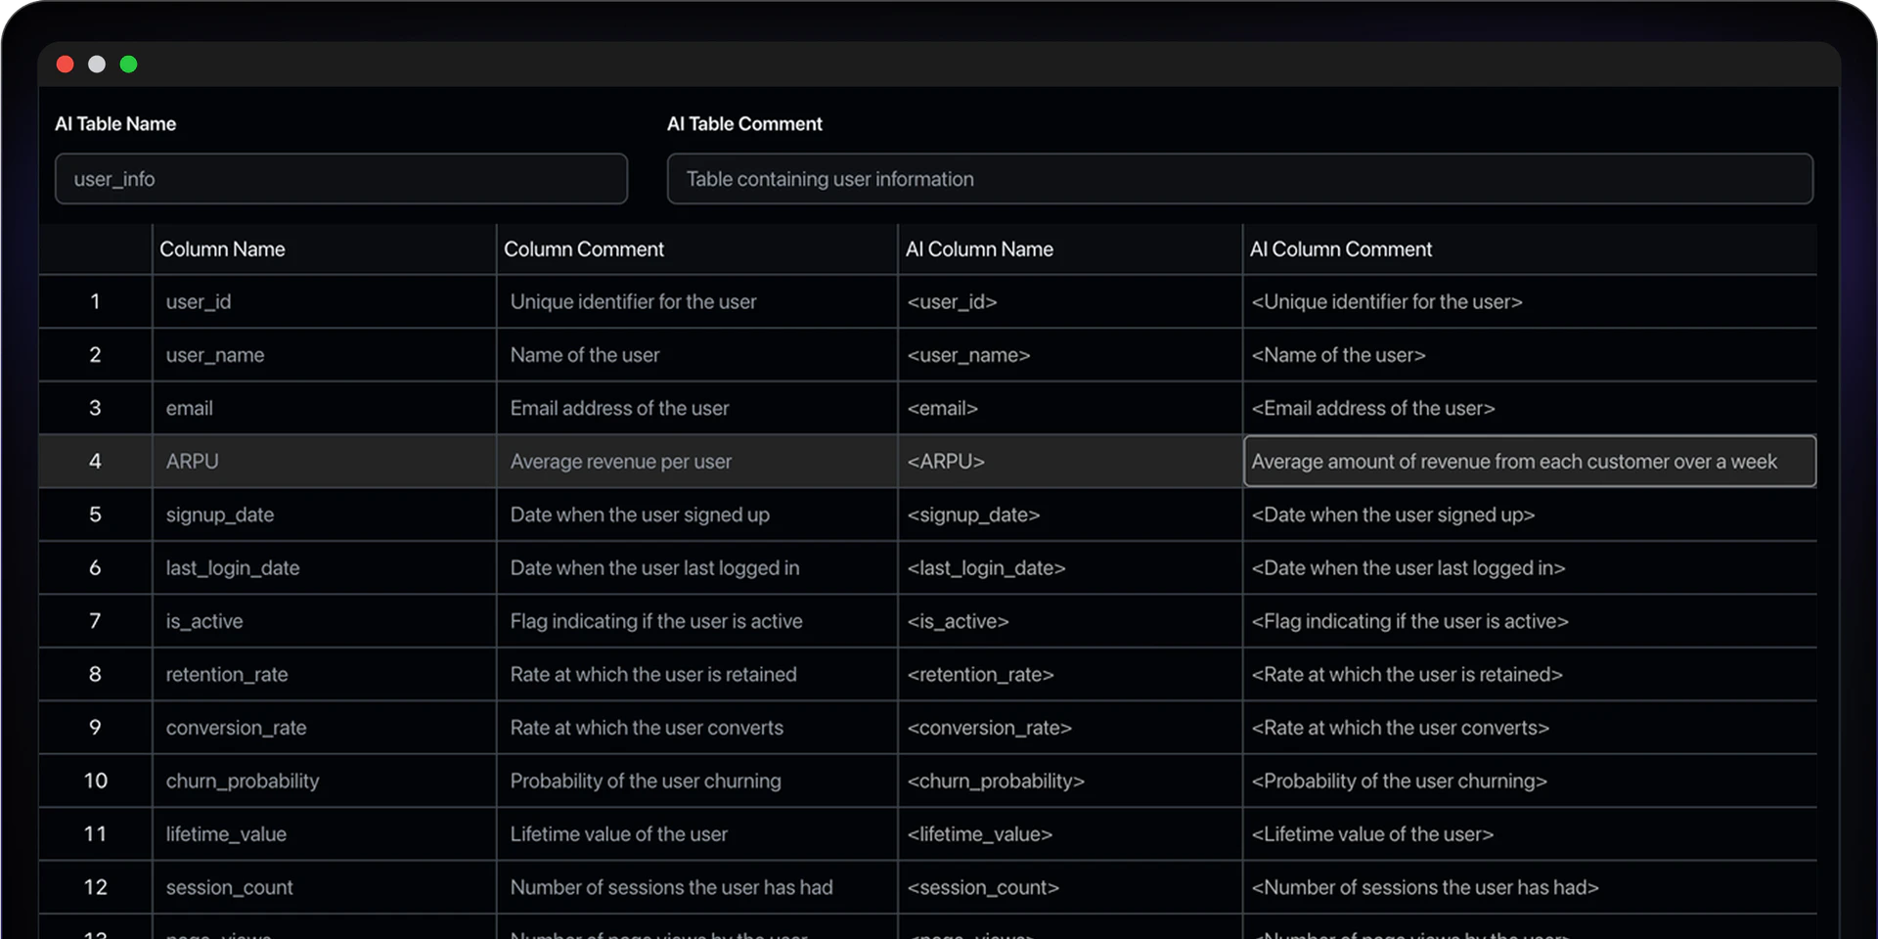Select row number 4 for ARPU

tap(95, 461)
